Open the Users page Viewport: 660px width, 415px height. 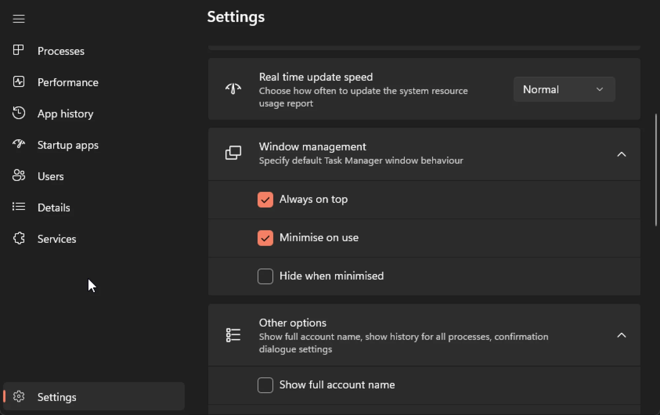pos(94,176)
